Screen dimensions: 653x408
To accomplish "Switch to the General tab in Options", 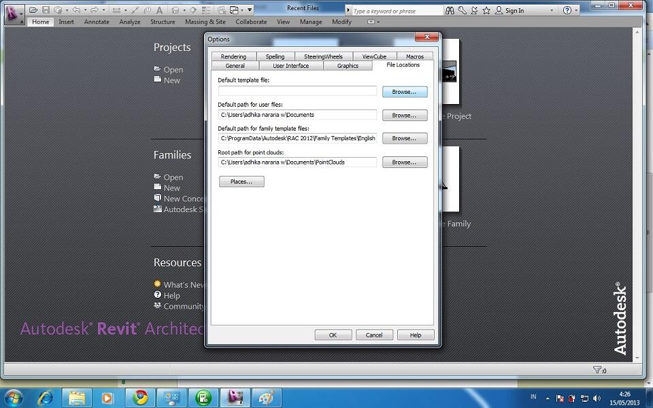I will (x=235, y=66).
